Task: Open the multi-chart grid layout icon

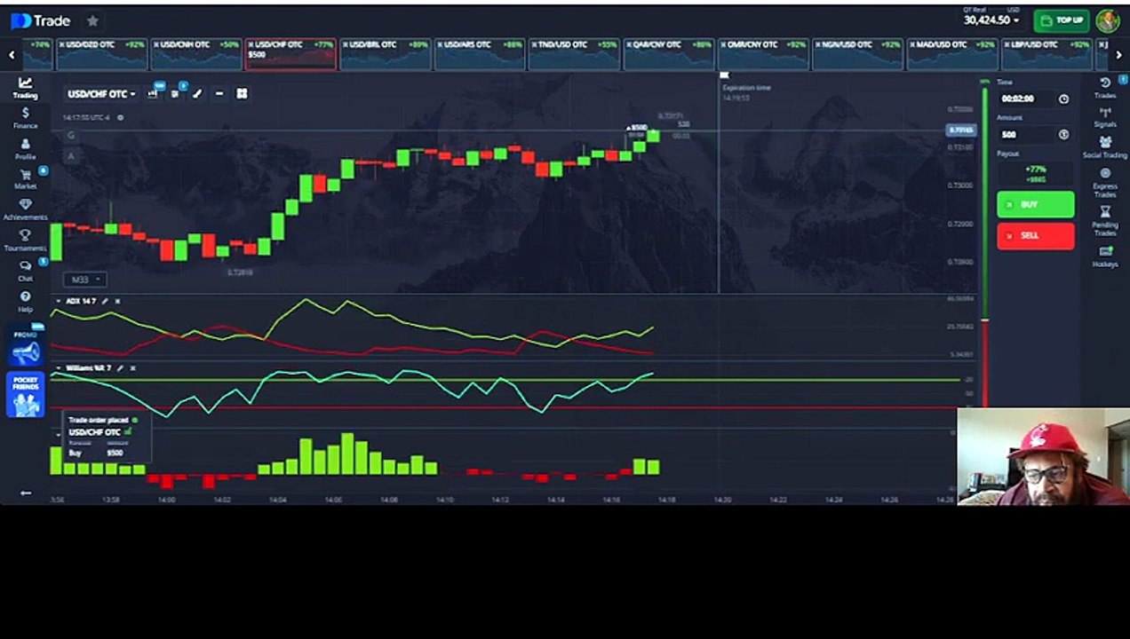Action: click(x=242, y=93)
